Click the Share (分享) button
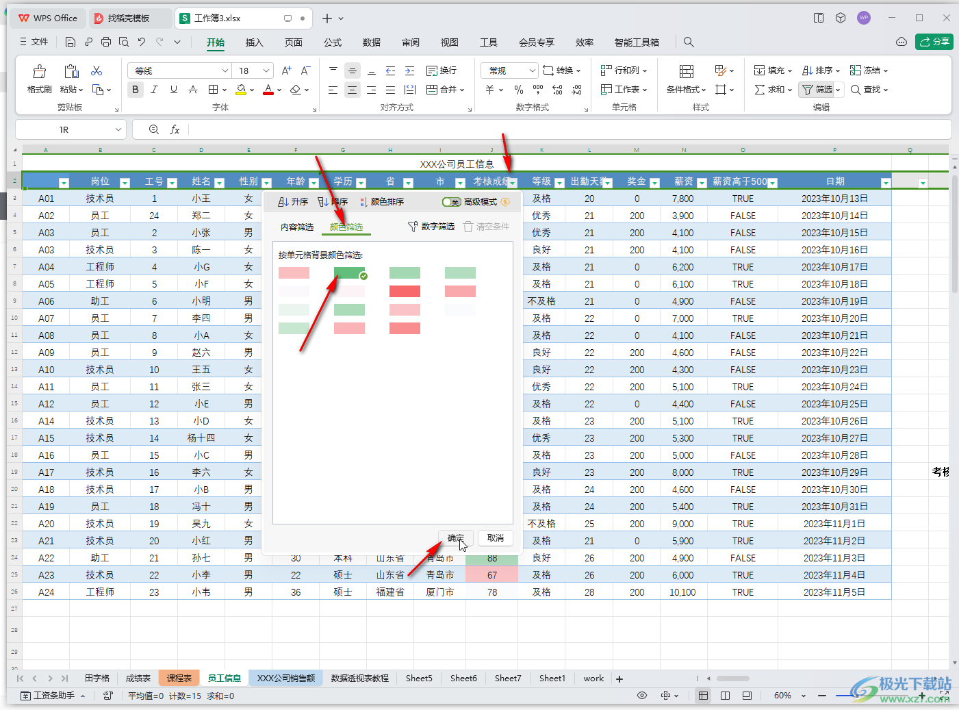The image size is (959, 710). pos(934,42)
